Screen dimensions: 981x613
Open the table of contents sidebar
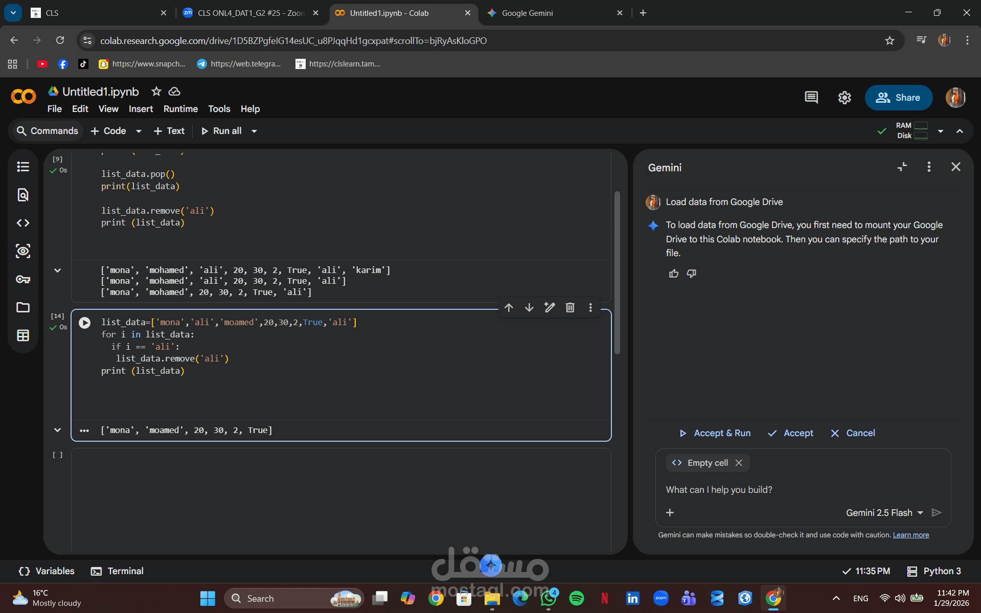click(22, 166)
